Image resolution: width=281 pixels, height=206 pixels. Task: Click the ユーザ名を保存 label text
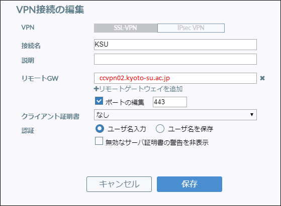click(x=191, y=129)
